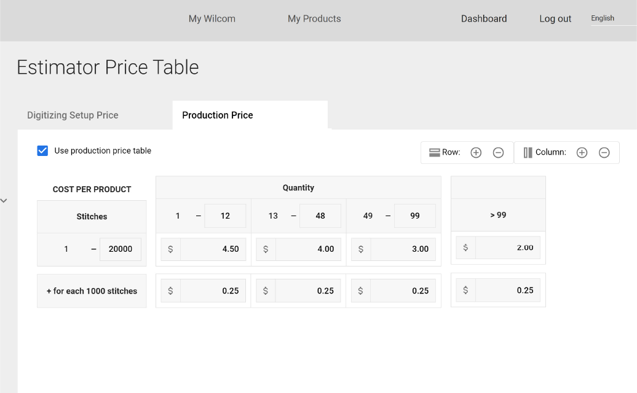Open the Dashboard page
The height and width of the screenshot is (393, 637).
(x=484, y=18)
